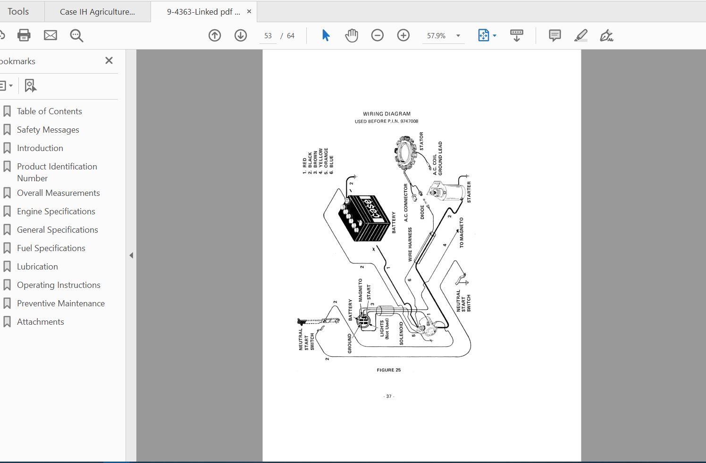This screenshot has height=463, width=706.
Task: Click the Send by email envelope icon
Action: pos(50,35)
